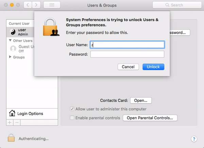The image size is (204, 148).
Task: Click the remove user minus button
Action: pyautogui.click(x=17, y=122)
